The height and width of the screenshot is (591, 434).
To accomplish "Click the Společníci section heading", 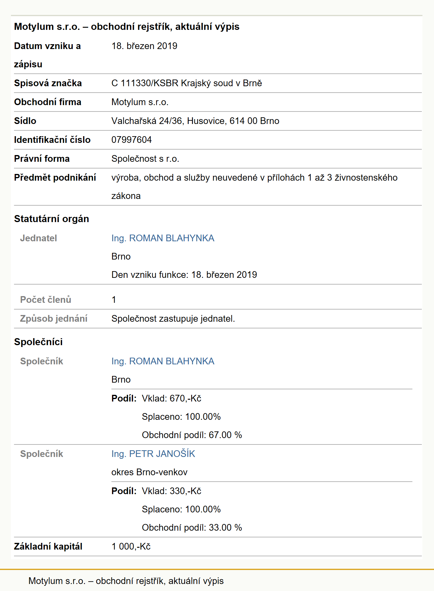I will (38, 342).
